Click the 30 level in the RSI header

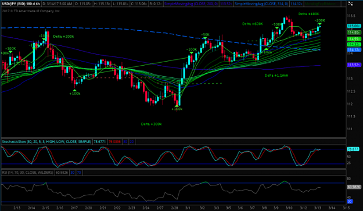73,172
